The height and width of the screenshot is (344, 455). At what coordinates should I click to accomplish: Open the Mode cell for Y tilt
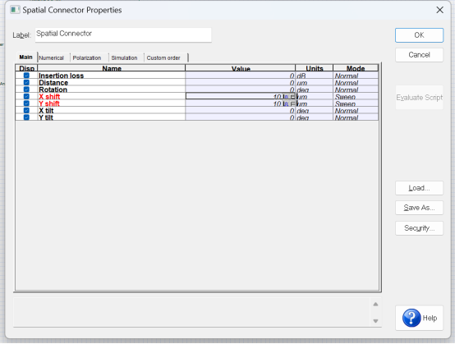[356, 117]
